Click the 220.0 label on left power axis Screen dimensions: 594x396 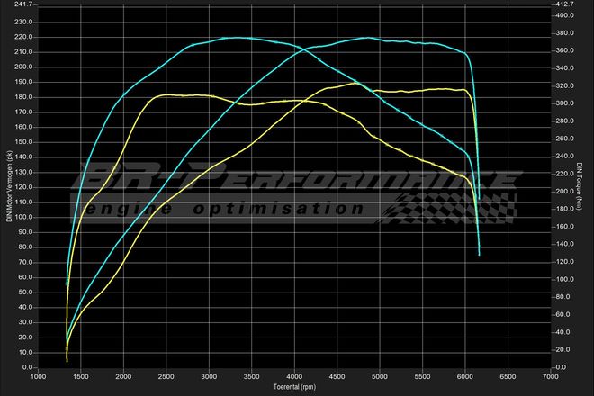pos(25,37)
